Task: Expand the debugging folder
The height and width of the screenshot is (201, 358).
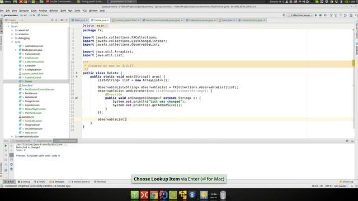Action: (12, 39)
